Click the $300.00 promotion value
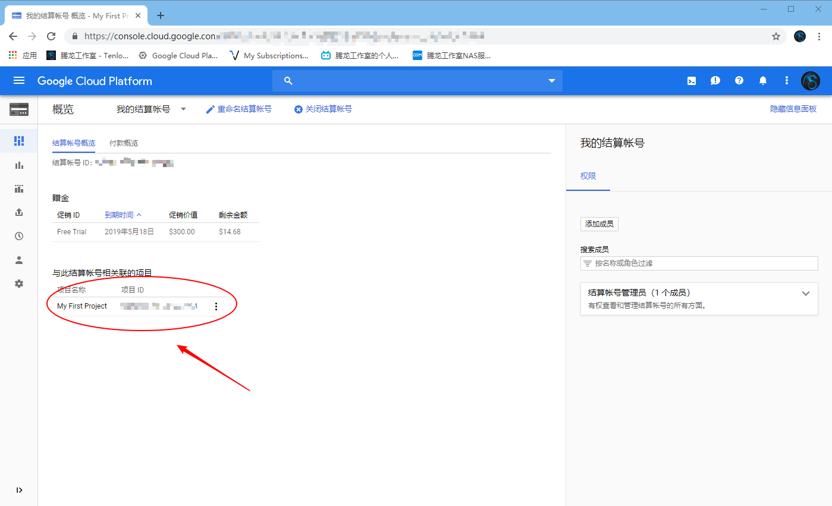Screen dimensions: 832x506 (182, 232)
